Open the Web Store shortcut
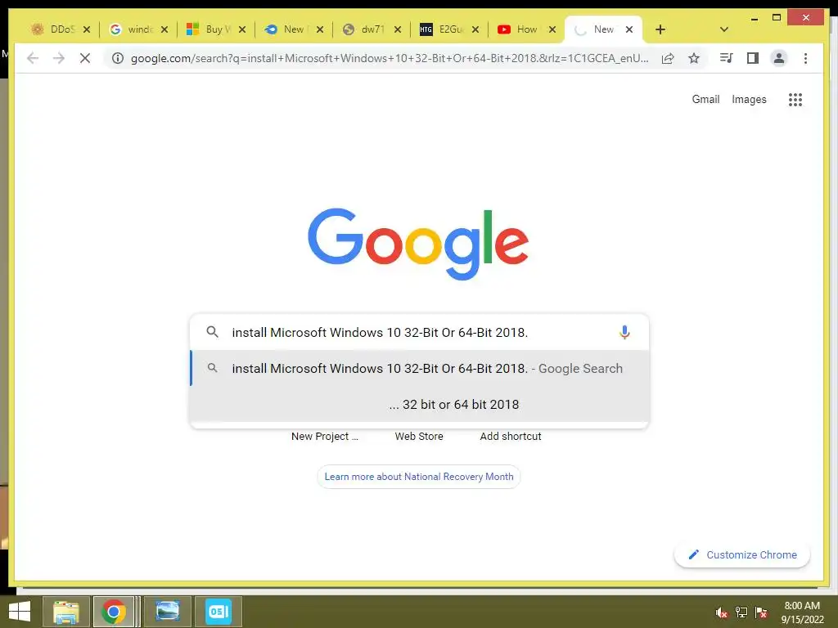 click(x=419, y=437)
